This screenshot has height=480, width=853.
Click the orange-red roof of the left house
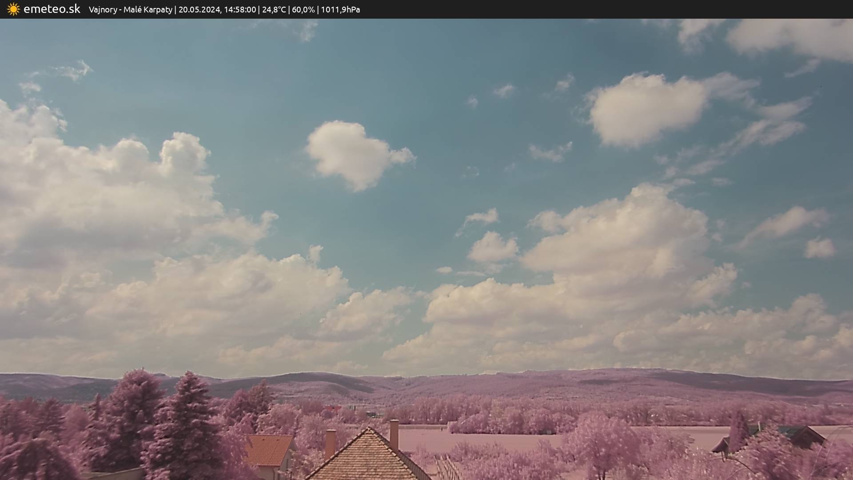(268, 449)
